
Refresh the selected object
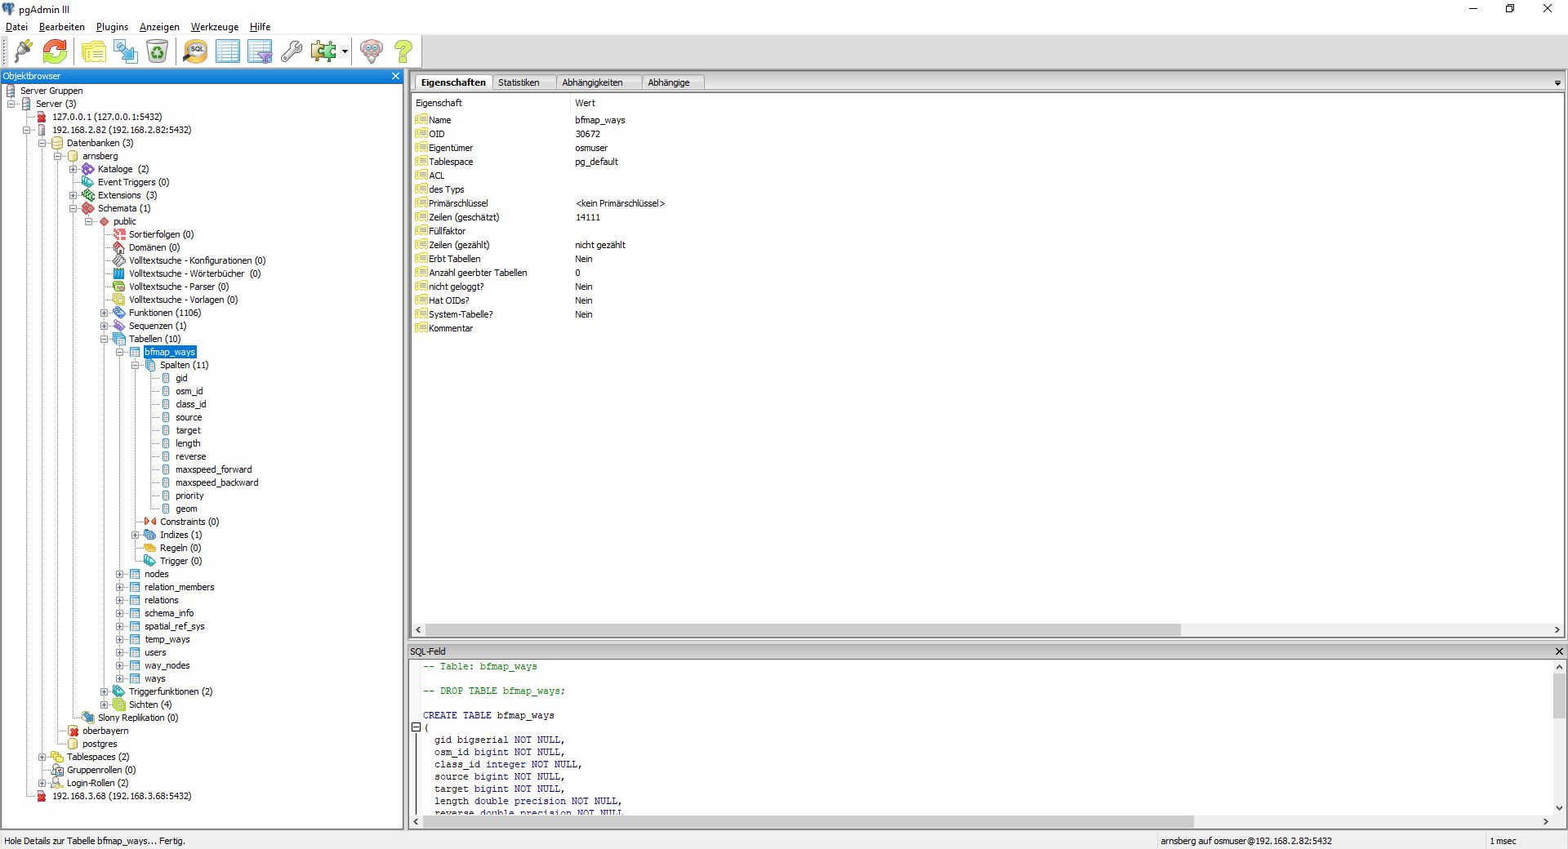[x=55, y=51]
